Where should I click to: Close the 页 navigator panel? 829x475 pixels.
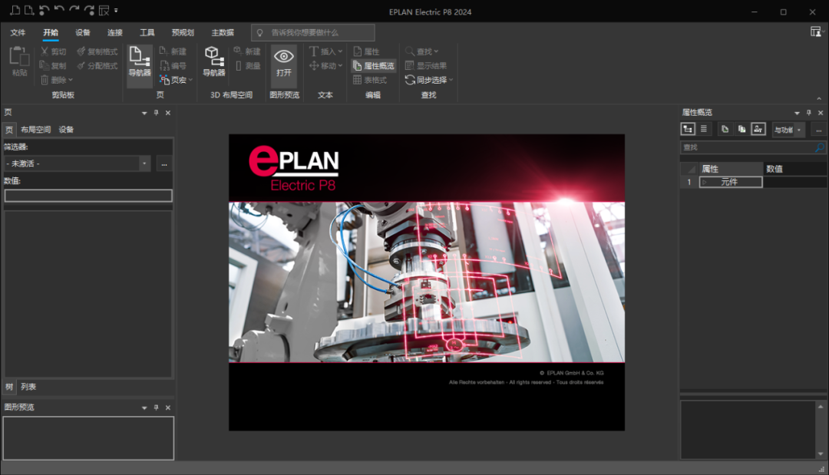(168, 113)
